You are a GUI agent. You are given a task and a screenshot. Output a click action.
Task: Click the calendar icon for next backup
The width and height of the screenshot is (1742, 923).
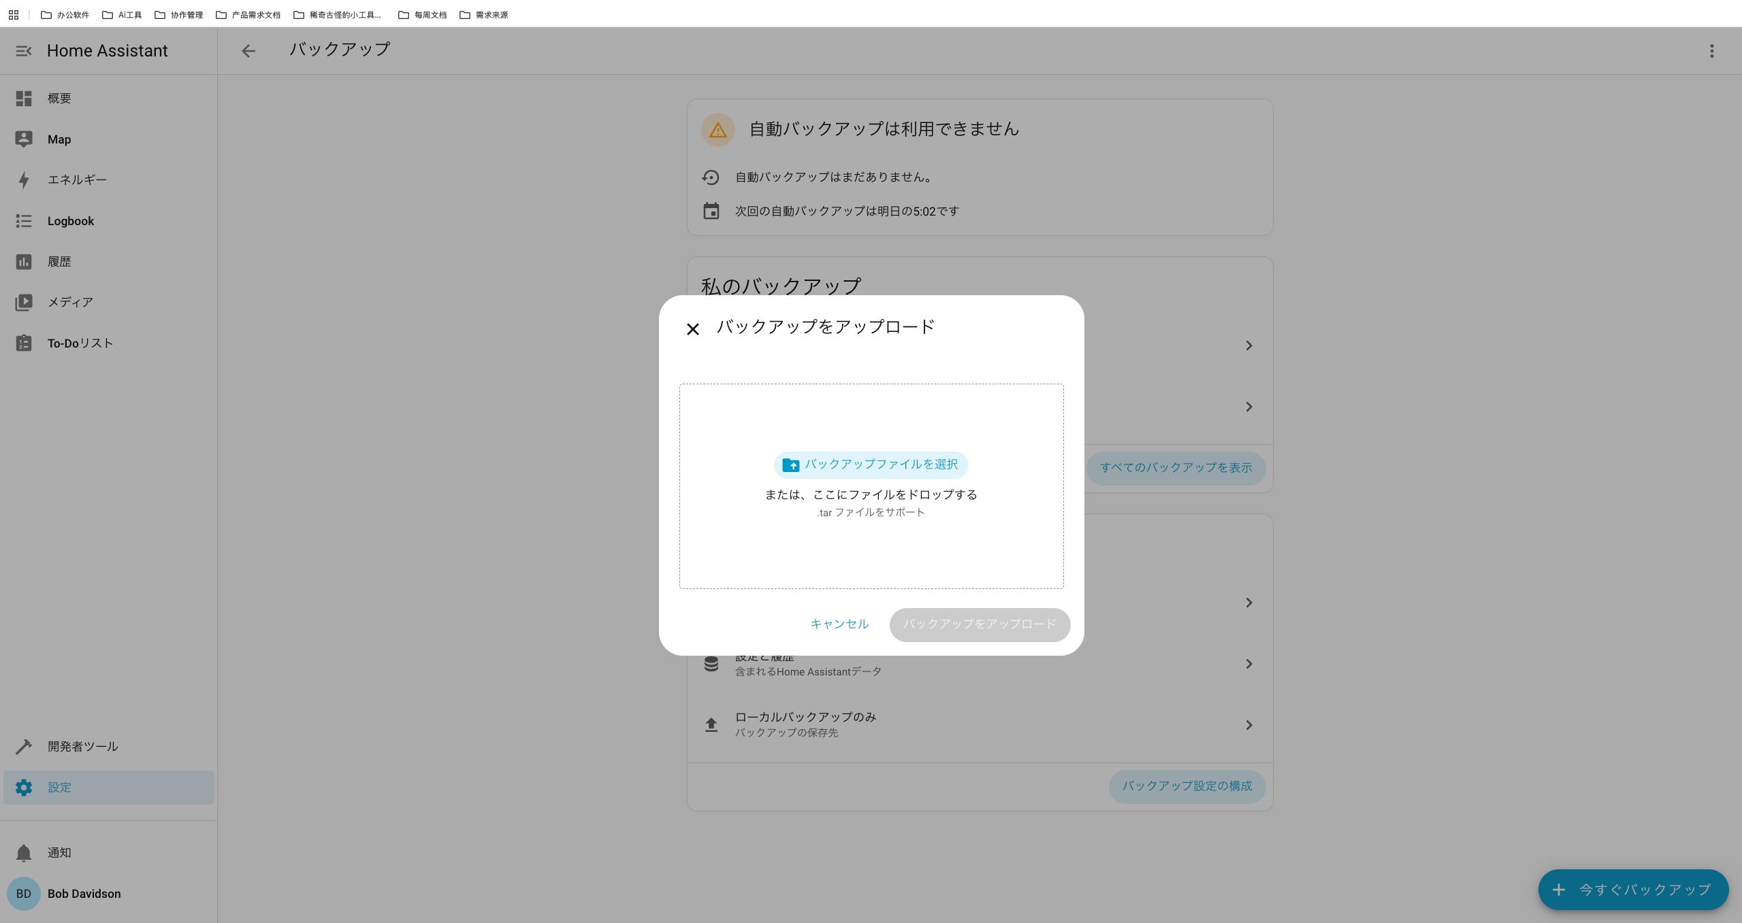[x=711, y=211]
